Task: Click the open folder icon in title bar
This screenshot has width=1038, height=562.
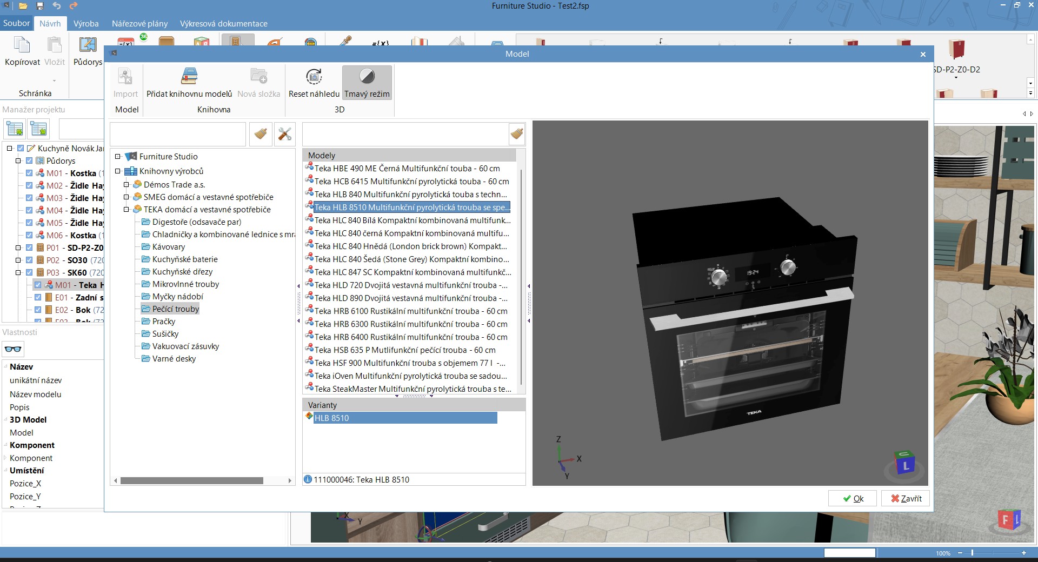Action: (23, 6)
